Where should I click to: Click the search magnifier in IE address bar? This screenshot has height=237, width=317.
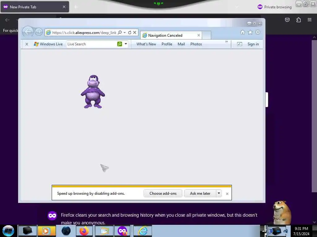pos(120,32)
